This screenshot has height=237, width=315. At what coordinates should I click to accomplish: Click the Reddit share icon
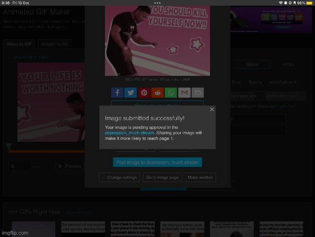(157, 93)
